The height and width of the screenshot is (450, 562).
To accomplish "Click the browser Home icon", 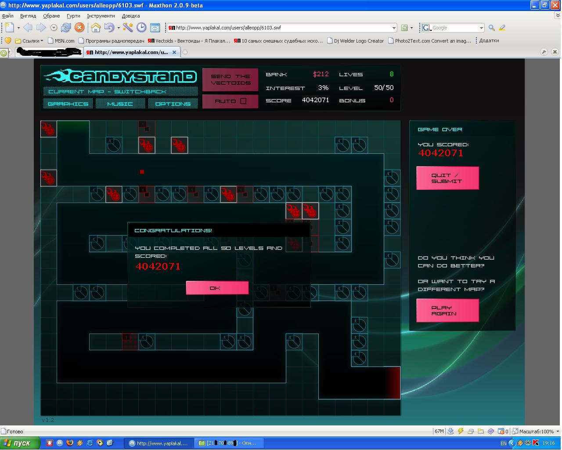I will [96, 28].
